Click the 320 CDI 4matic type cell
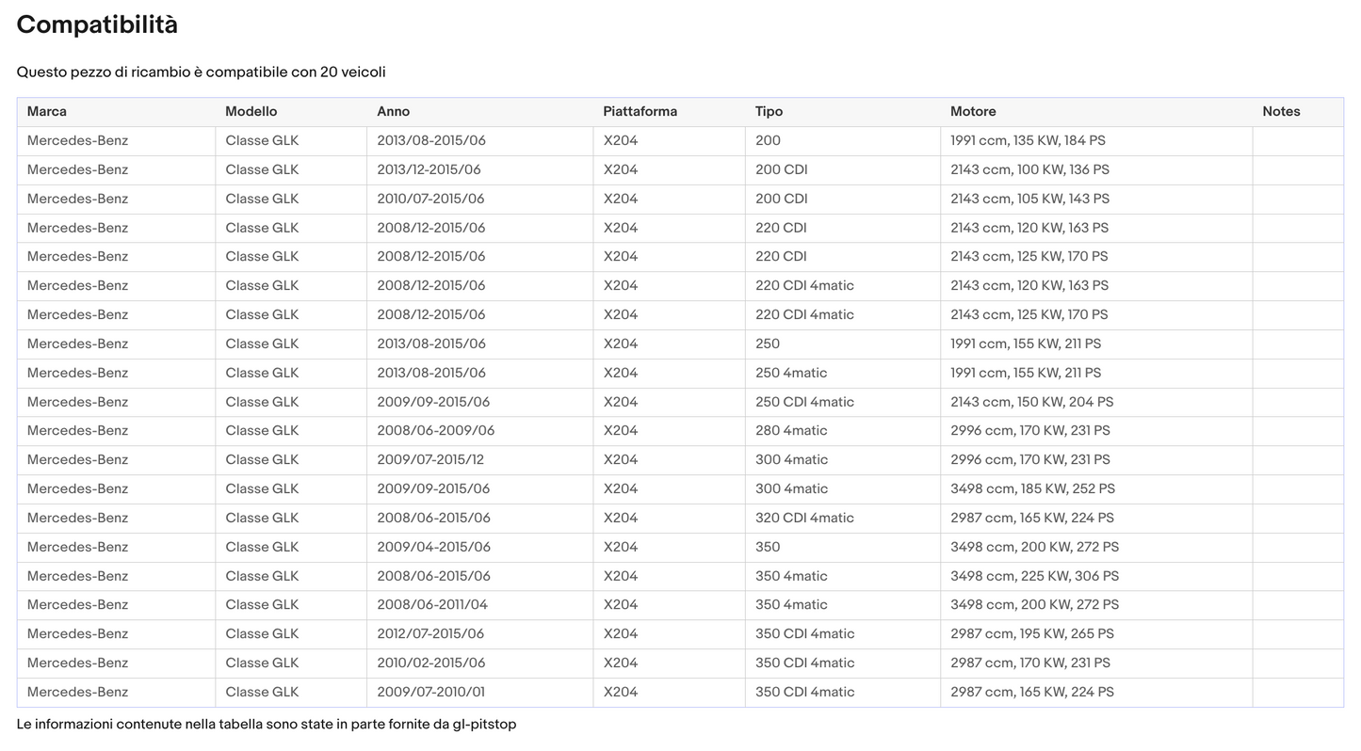 click(x=803, y=518)
